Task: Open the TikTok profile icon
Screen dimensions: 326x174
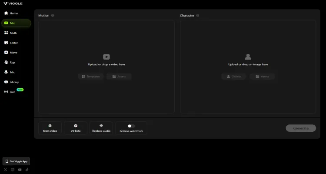Action: coord(27,170)
